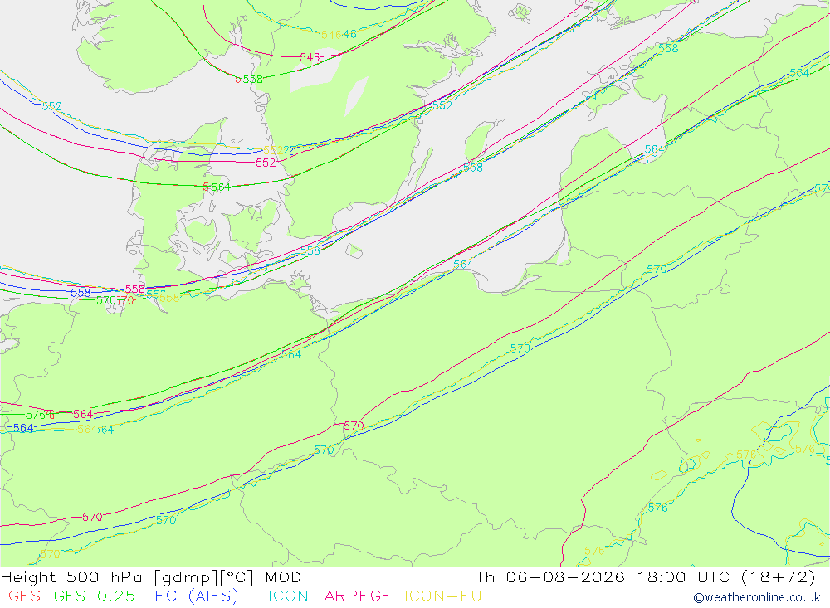The height and width of the screenshot is (608, 830).
Task: Click the GFS 0.25 legend label
Action: click(95, 596)
